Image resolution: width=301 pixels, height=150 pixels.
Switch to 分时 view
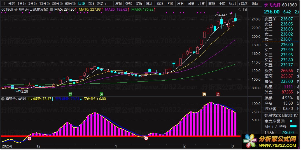[11, 3]
